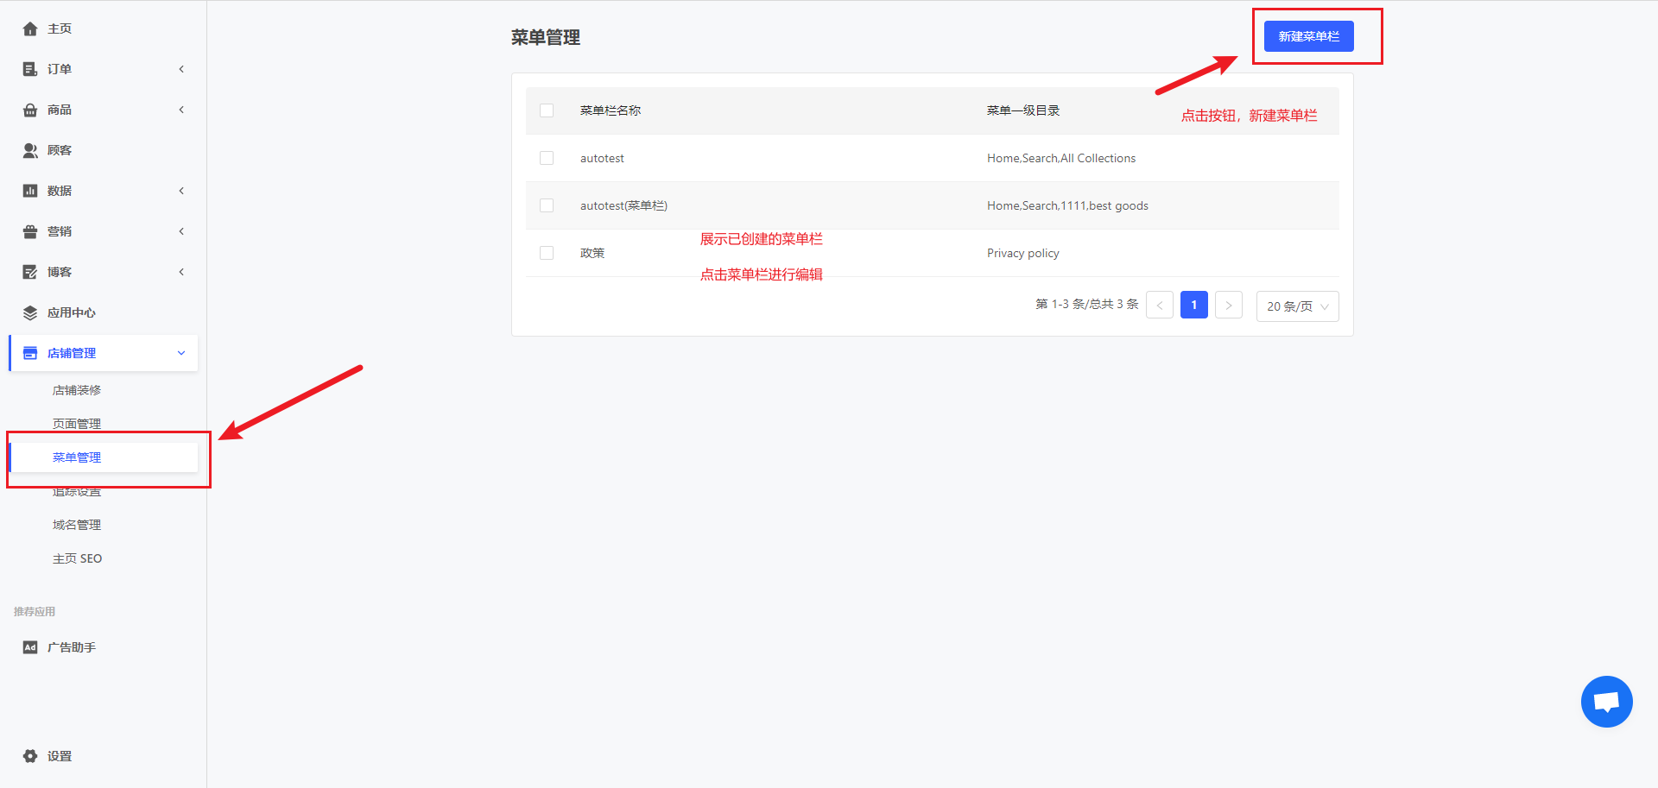Click Home,Search,All Collections cell
1658x788 pixels.
coord(1061,158)
